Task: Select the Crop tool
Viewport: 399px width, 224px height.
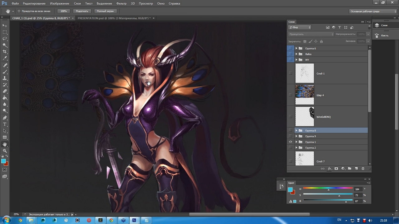Action: (5, 52)
